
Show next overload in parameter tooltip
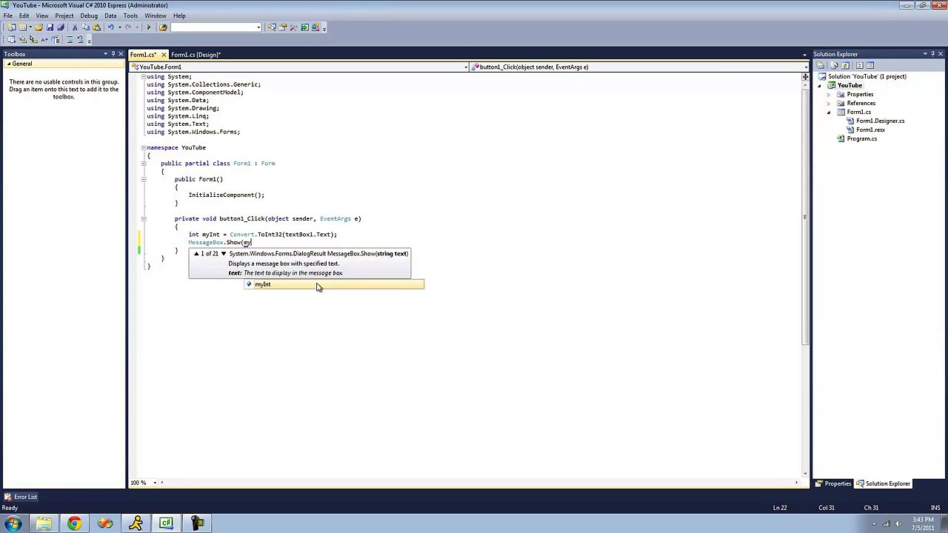(223, 254)
